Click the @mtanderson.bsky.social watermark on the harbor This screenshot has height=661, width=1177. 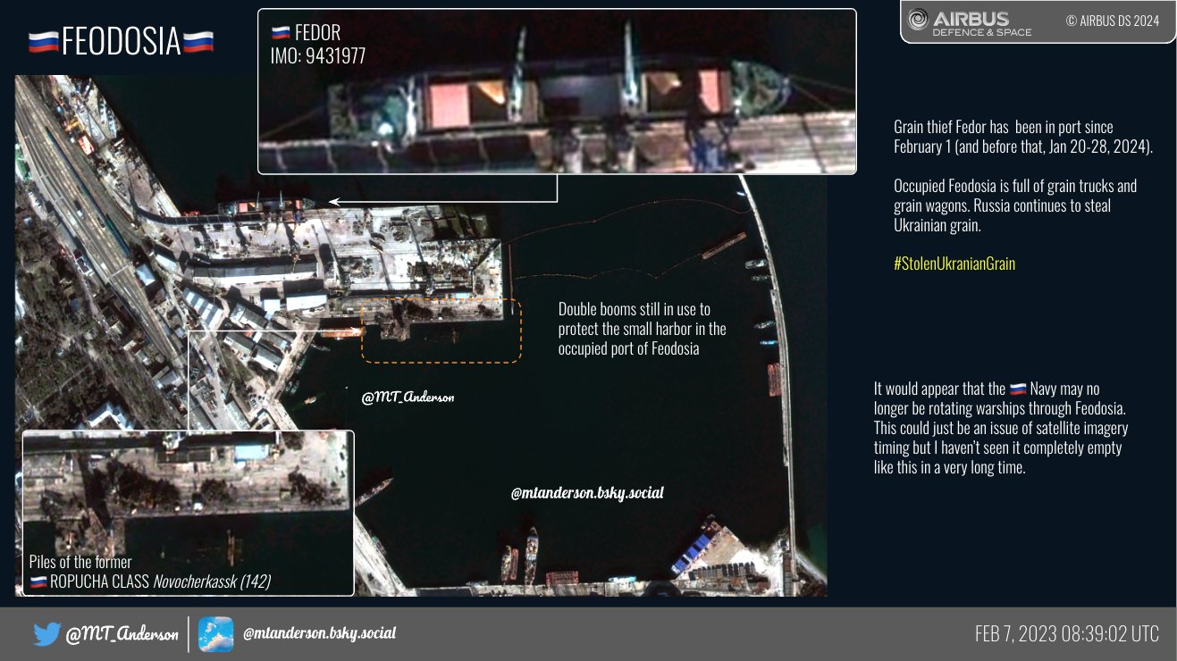(x=587, y=493)
